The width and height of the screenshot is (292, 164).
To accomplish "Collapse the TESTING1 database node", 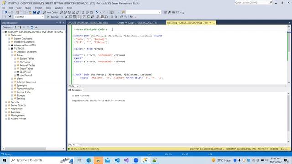I will coord(9,49).
